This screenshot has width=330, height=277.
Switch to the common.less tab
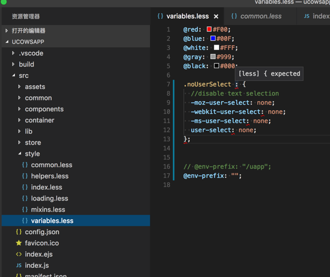click(x=261, y=16)
